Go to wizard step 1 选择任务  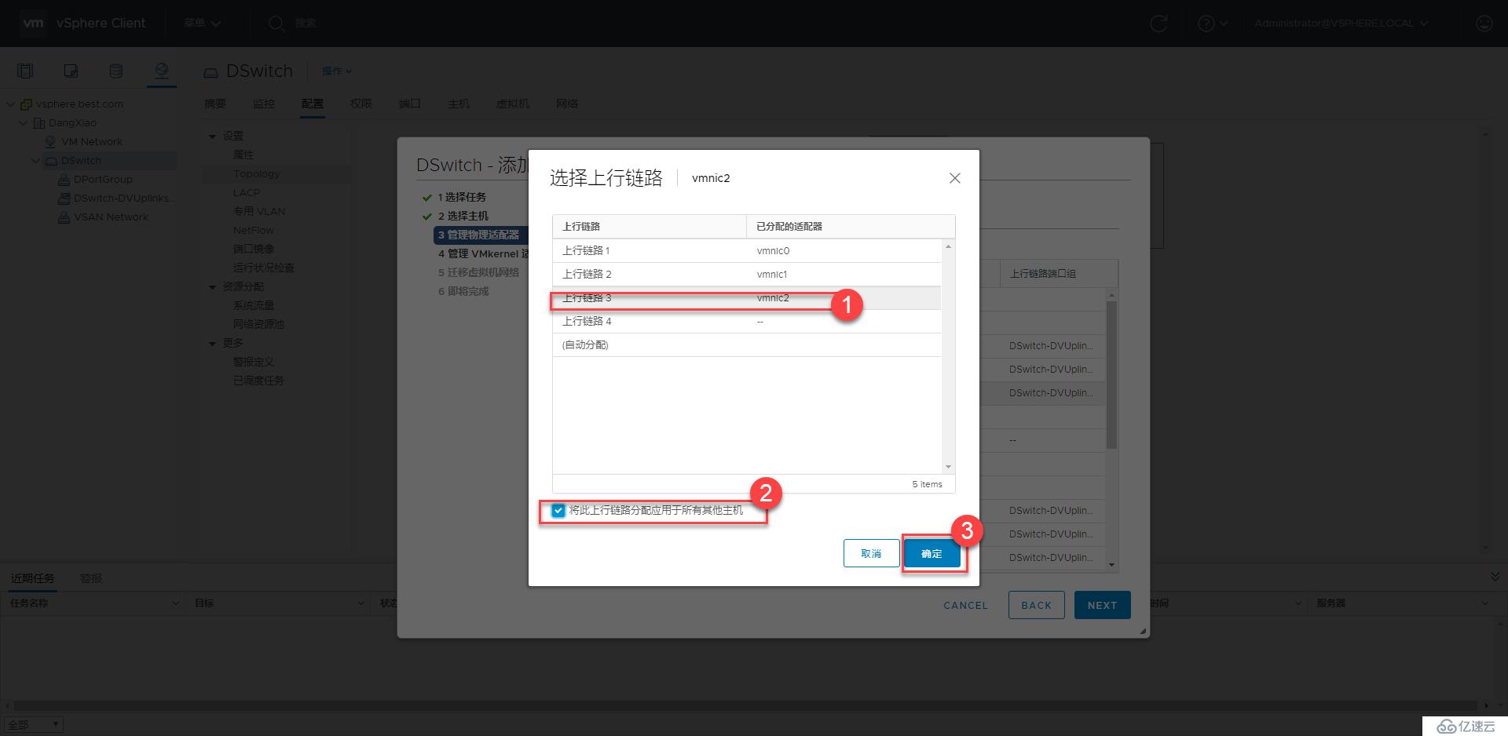(462, 198)
